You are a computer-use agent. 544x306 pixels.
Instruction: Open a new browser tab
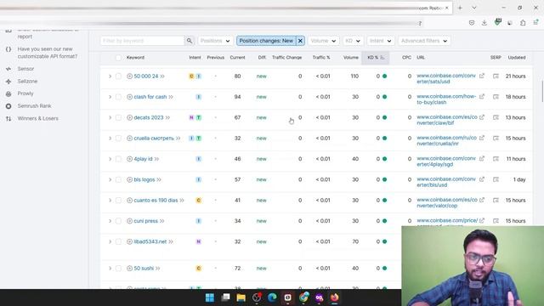(460, 8)
